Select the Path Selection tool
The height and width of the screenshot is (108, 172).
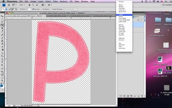(x=2, y=65)
